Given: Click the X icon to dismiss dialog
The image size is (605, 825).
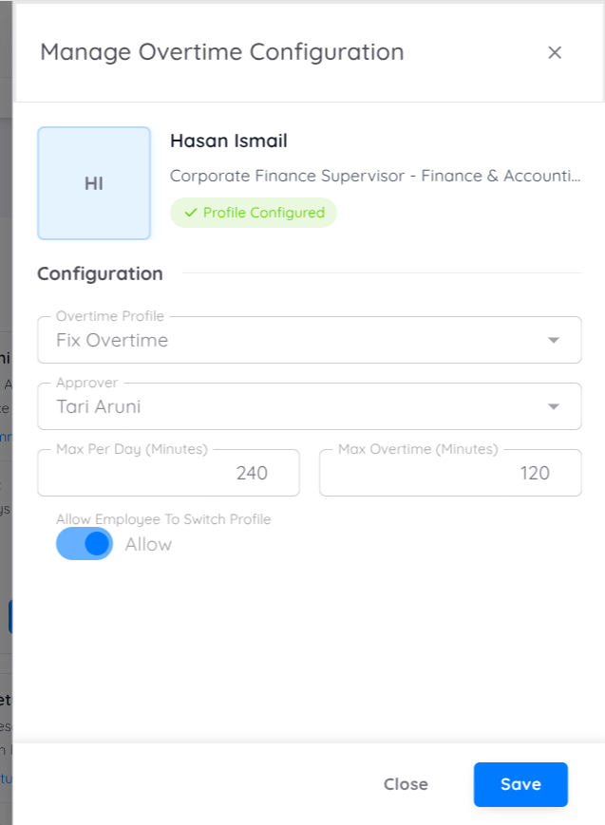Looking at the screenshot, I should pos(555,52).
